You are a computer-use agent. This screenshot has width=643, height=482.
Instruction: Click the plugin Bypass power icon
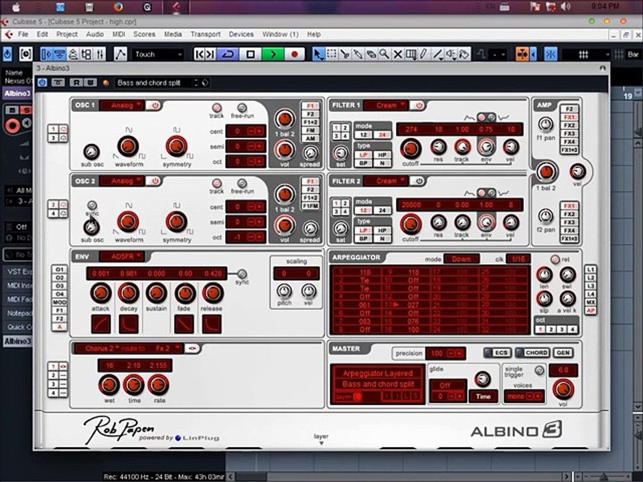[42, 83]
